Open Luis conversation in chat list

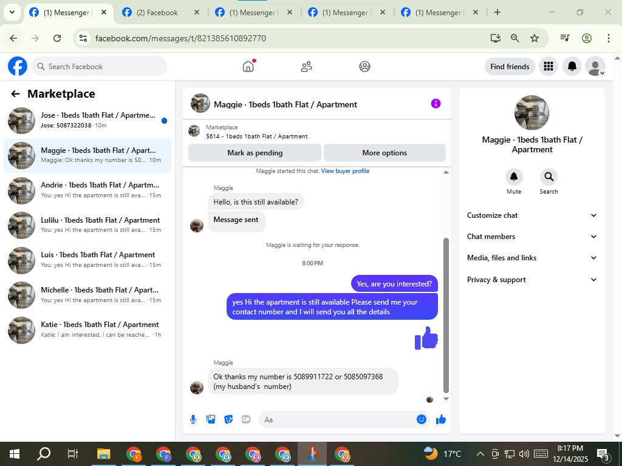87,260
